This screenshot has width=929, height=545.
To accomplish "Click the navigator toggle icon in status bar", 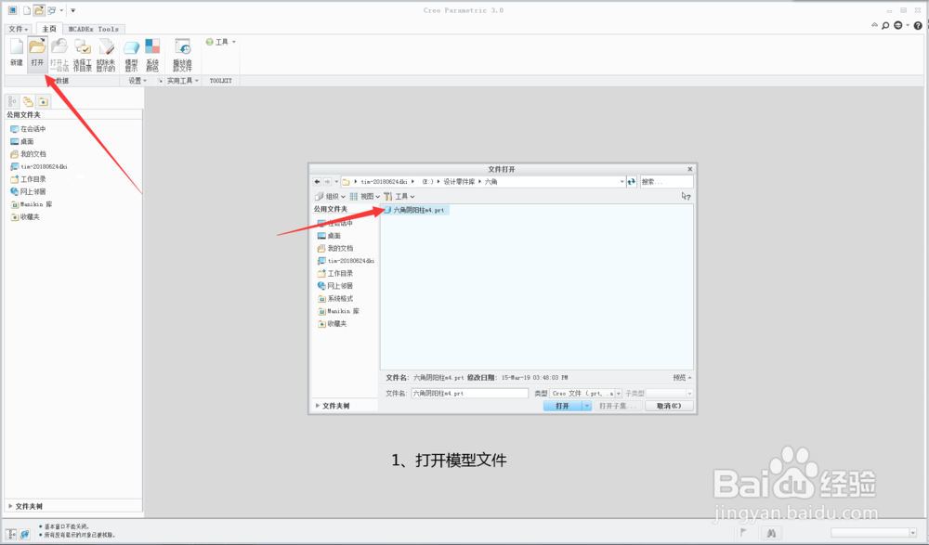I will [x=11, y=535].
